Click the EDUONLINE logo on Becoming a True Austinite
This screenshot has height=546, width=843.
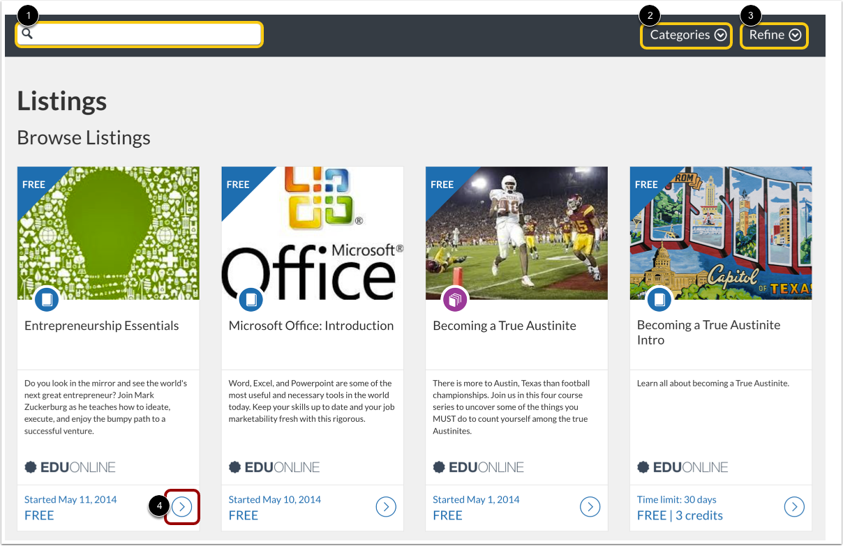pos(479,467)
